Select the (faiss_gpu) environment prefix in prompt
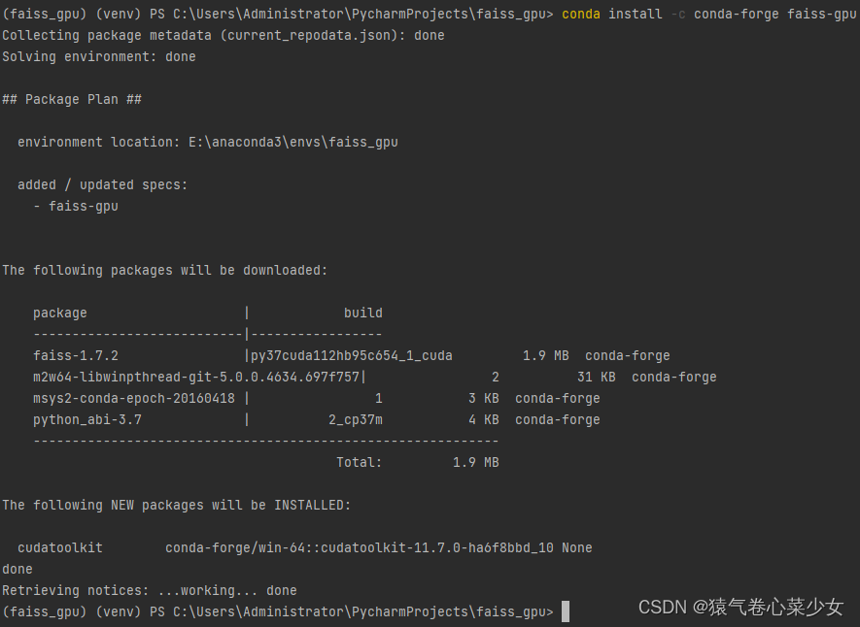 [42, 14]
